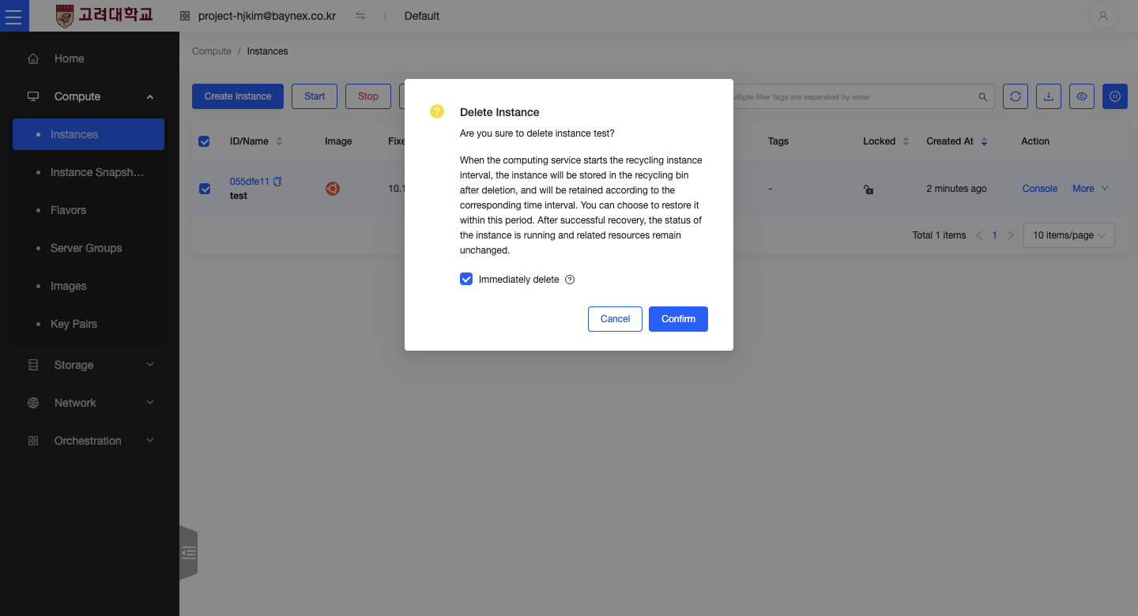Click the Total 1 items text
Viewport: 1138px width, 616px height.
939,235
